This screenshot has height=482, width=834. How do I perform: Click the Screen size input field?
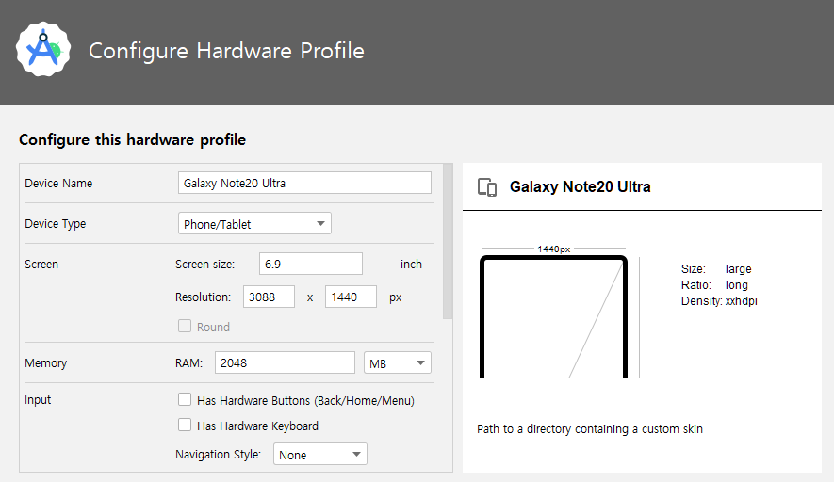coord(311,265)
